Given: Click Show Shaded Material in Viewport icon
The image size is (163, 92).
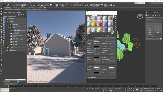Looking at the screenshot, I should [108, 36].
